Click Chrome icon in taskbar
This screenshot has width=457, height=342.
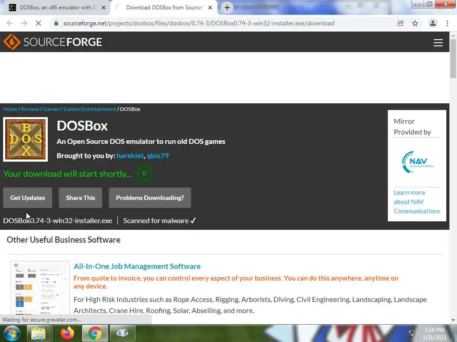(95, 333)
